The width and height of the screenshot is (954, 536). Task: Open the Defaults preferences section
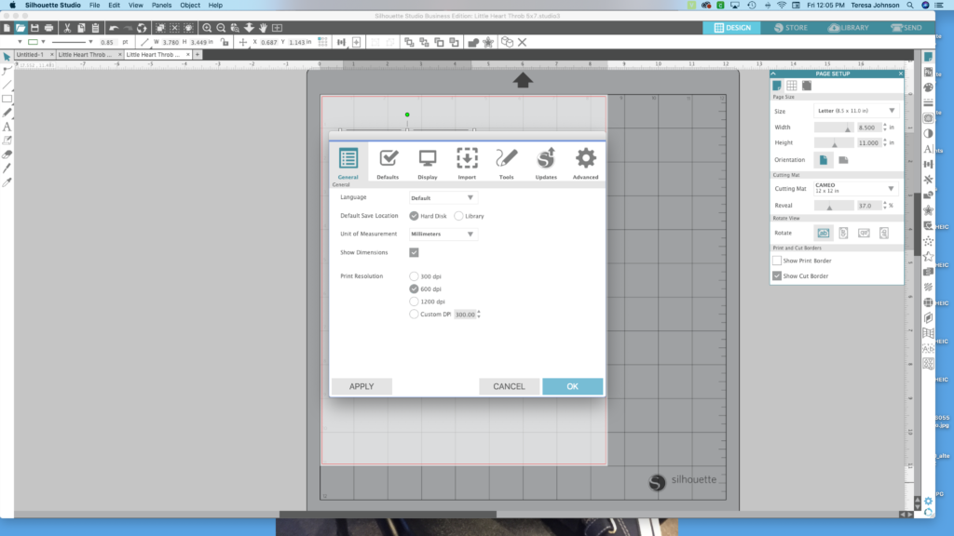(388, 163)
